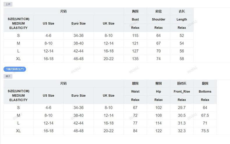The image size is (230, 144).
Task: Click the 前裆长 header cell
Action: (x=182, y=83)
